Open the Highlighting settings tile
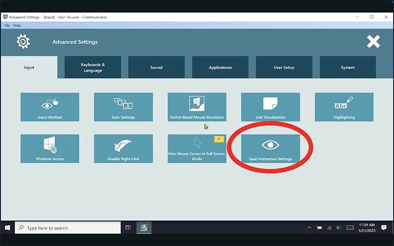 tap(344, 107)
